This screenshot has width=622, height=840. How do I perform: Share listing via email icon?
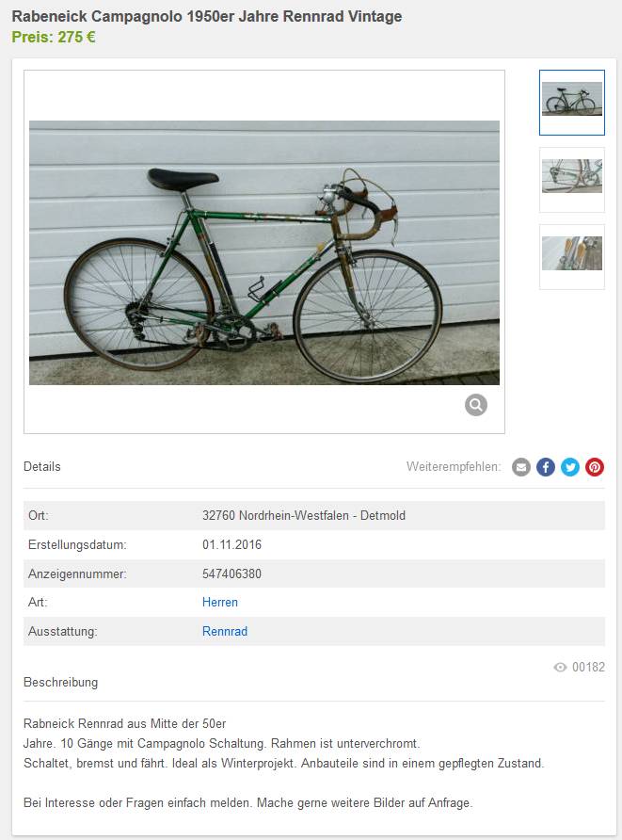pyautogui.click(x=520, y=467)
